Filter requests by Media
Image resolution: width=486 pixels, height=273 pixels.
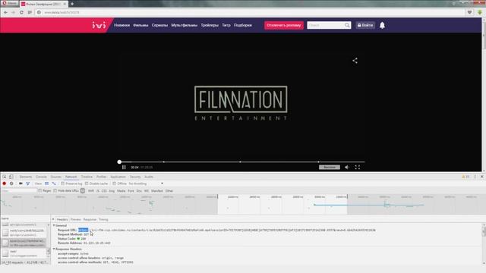pyautogui.click(x=121, y=191)
